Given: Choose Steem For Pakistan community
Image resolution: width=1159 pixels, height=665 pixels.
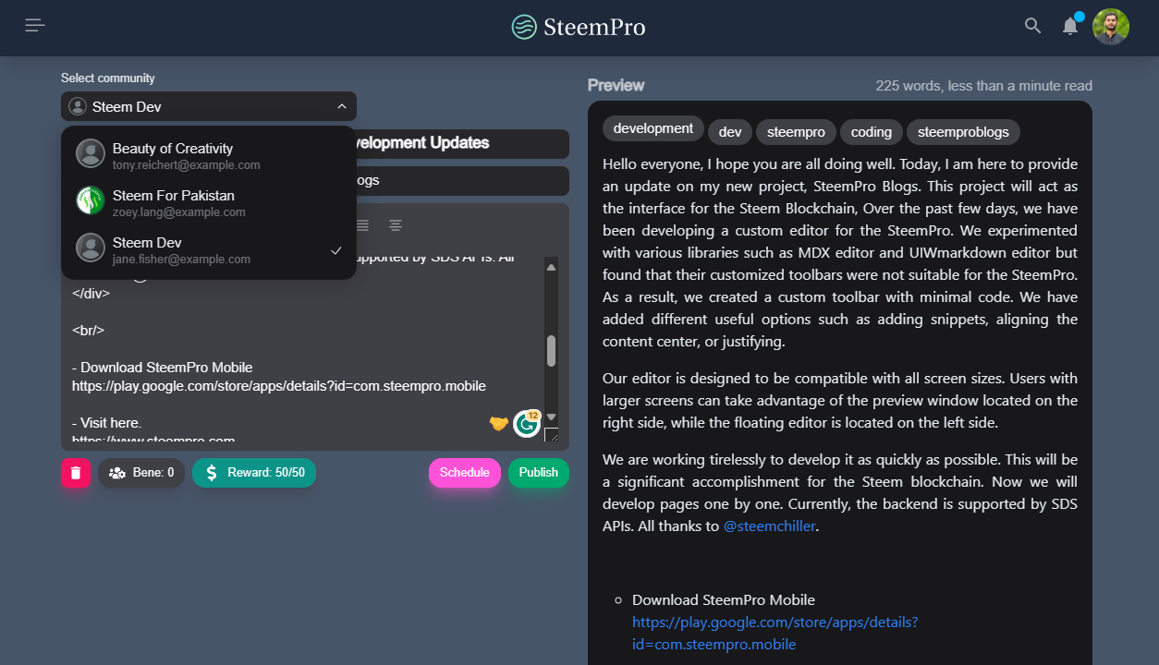Looking at the screenshot, I should (x=209, y=202).
